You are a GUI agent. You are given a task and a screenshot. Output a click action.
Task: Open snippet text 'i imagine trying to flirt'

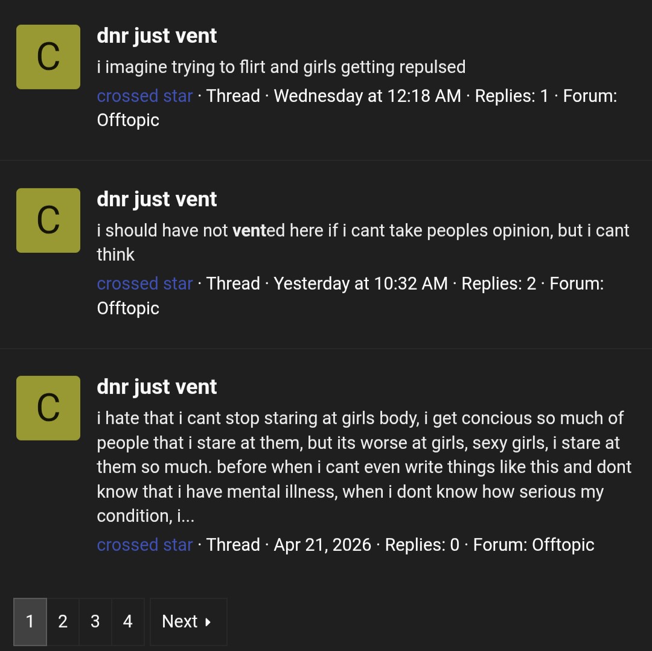coord(281,68)
